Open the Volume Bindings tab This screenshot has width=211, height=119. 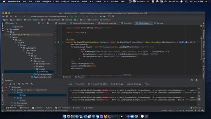pyautogui.click(x=134, y=84)
